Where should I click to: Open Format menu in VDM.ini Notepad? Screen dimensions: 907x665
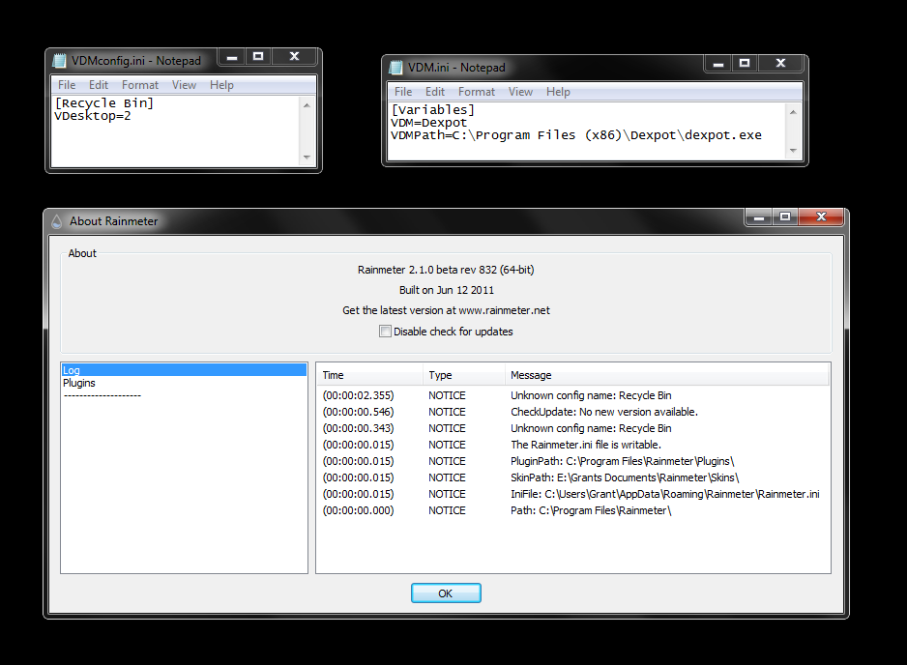(x=477, y=92)
